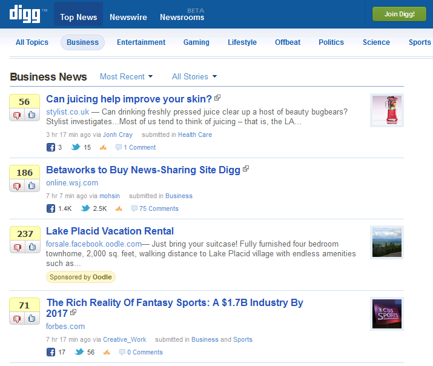This screenshot has width=433, height=366.
Task: Click the 186 digg count
Action: coord(25,172)
